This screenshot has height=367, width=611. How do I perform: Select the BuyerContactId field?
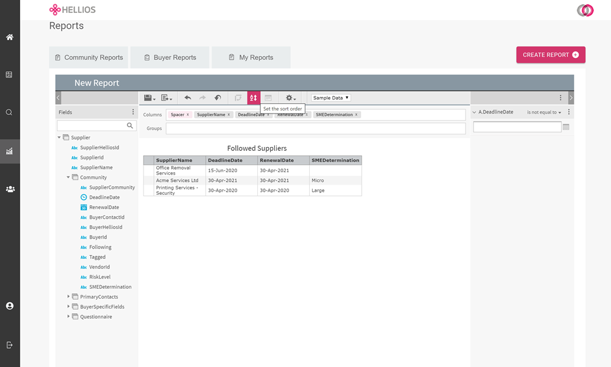click(107, 217)
